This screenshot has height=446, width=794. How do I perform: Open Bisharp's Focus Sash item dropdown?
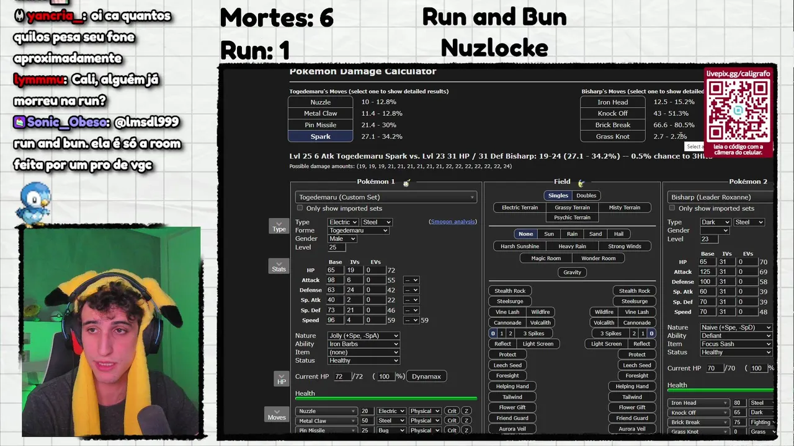click(x=736, y=344)
